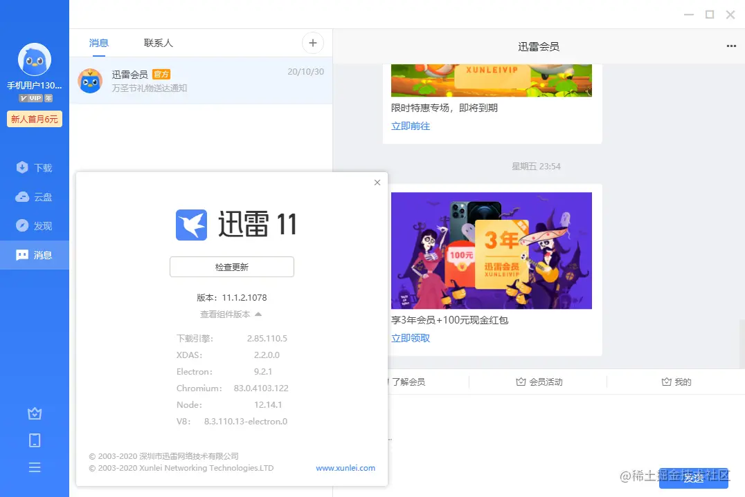The image size is (745, 497).
Task: Click the plus button to add a contact
Action: point(313,43)
